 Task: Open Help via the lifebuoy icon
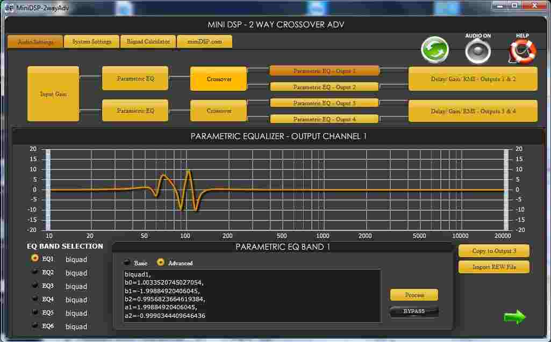(522, 52)
